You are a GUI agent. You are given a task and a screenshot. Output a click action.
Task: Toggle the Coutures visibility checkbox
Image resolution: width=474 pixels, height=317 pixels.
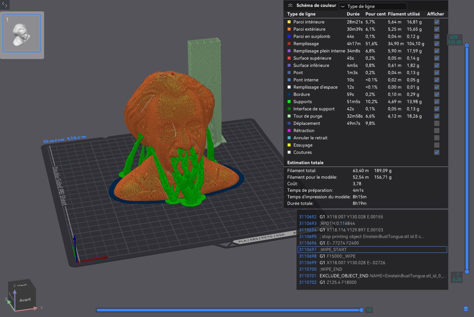pyautogui.click(x=436, y=152)
